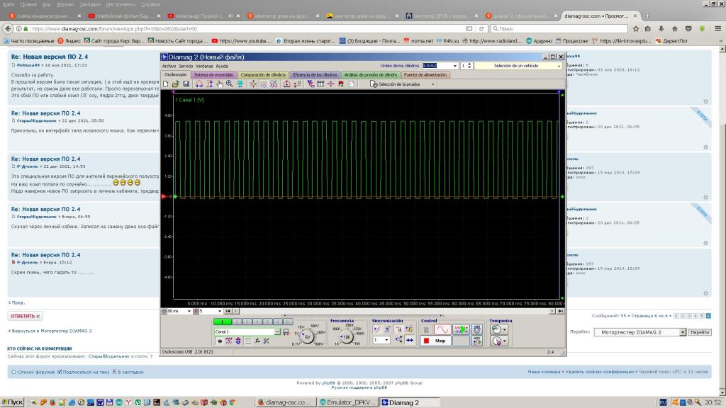Toggle channel 2 button
Screen dimensions: 726x408
[237, 321]
